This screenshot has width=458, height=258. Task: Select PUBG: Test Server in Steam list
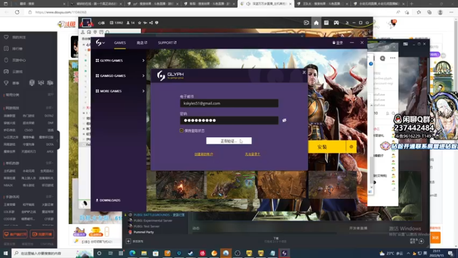tap(147, 226)
